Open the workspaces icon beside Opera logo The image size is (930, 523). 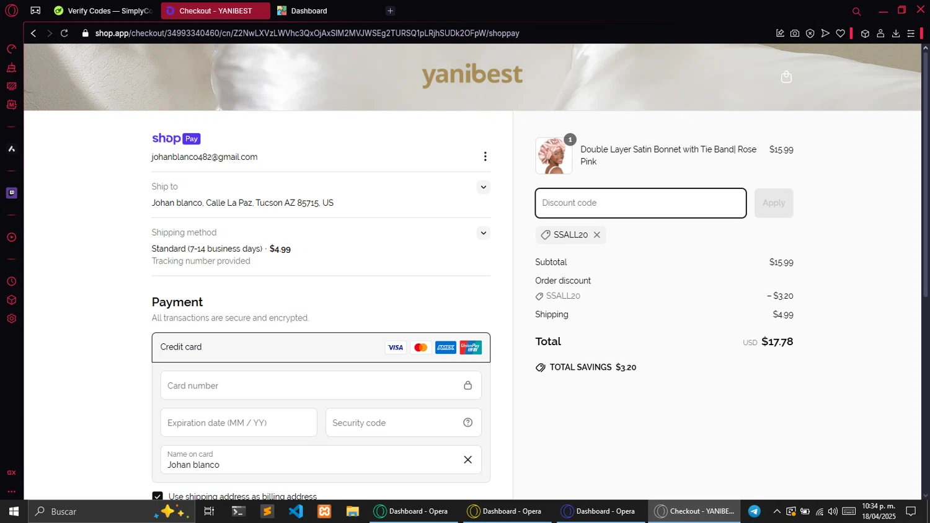[35, 11]
